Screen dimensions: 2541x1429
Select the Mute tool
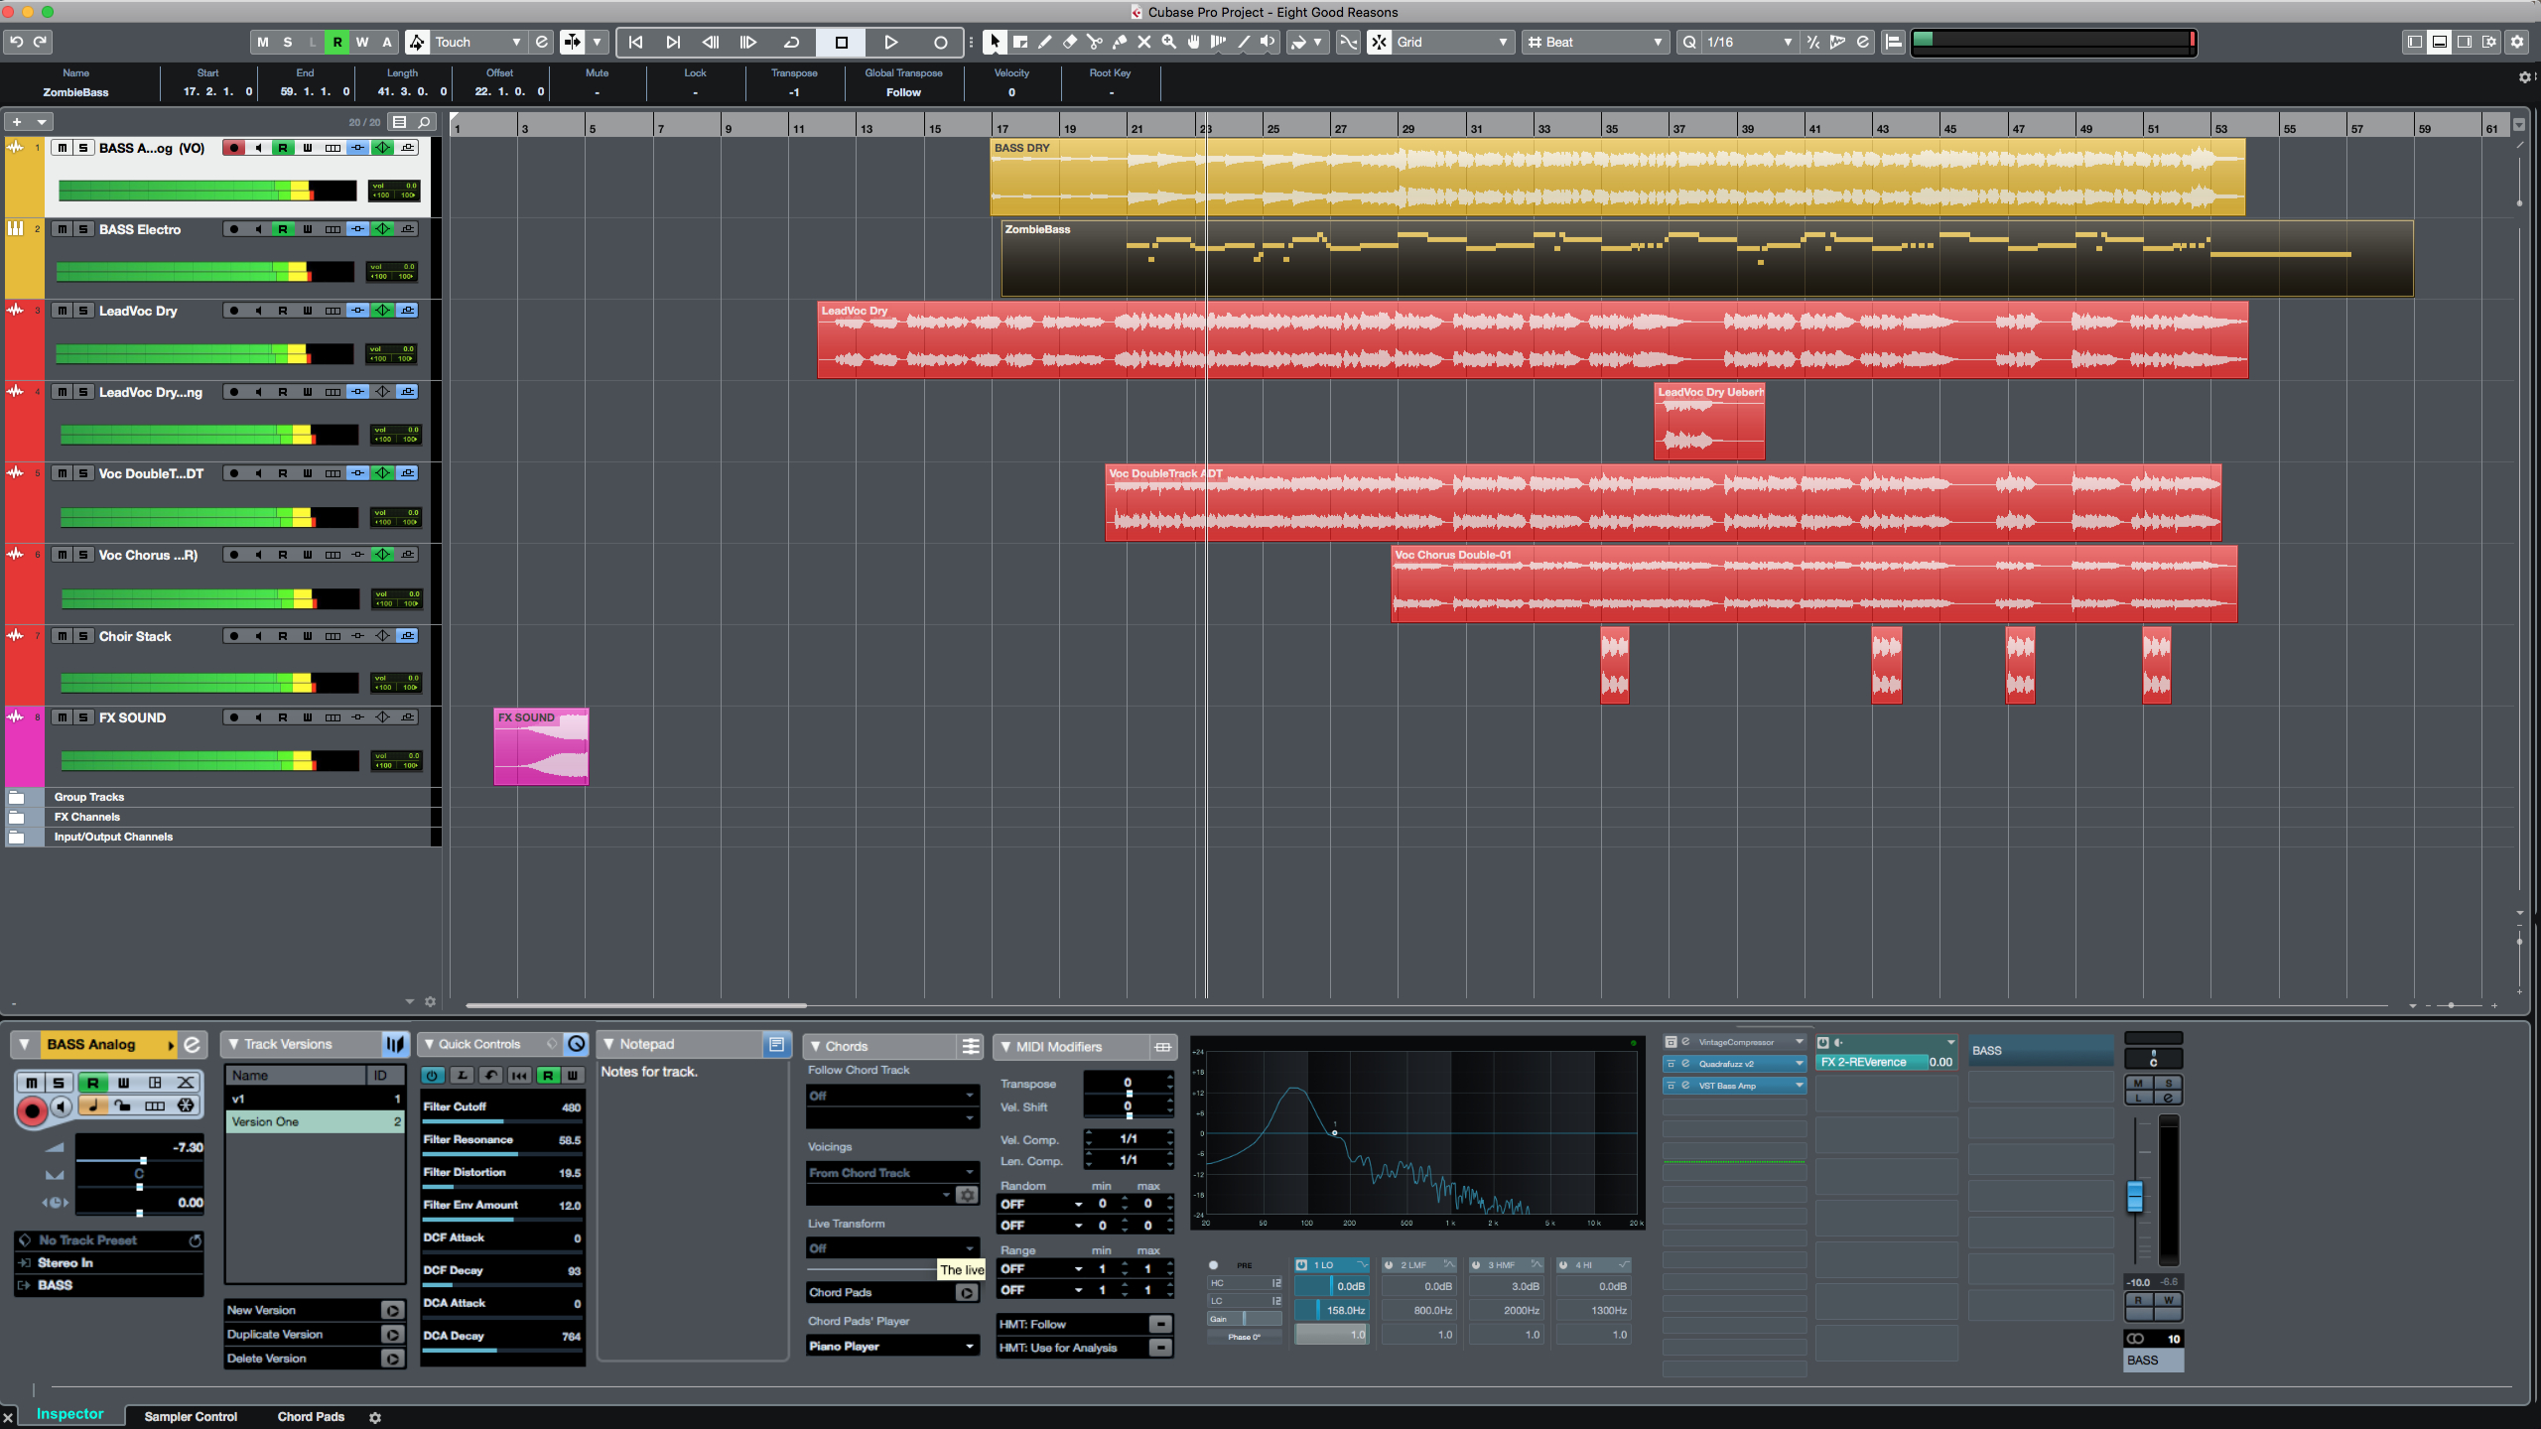point(1143,42)
